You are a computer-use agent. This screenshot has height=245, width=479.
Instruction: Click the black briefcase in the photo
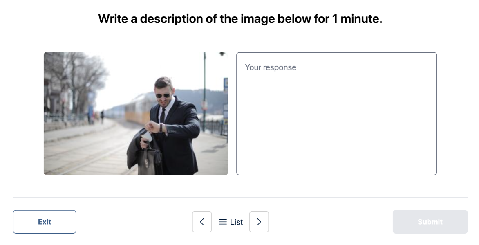point(149,161)
